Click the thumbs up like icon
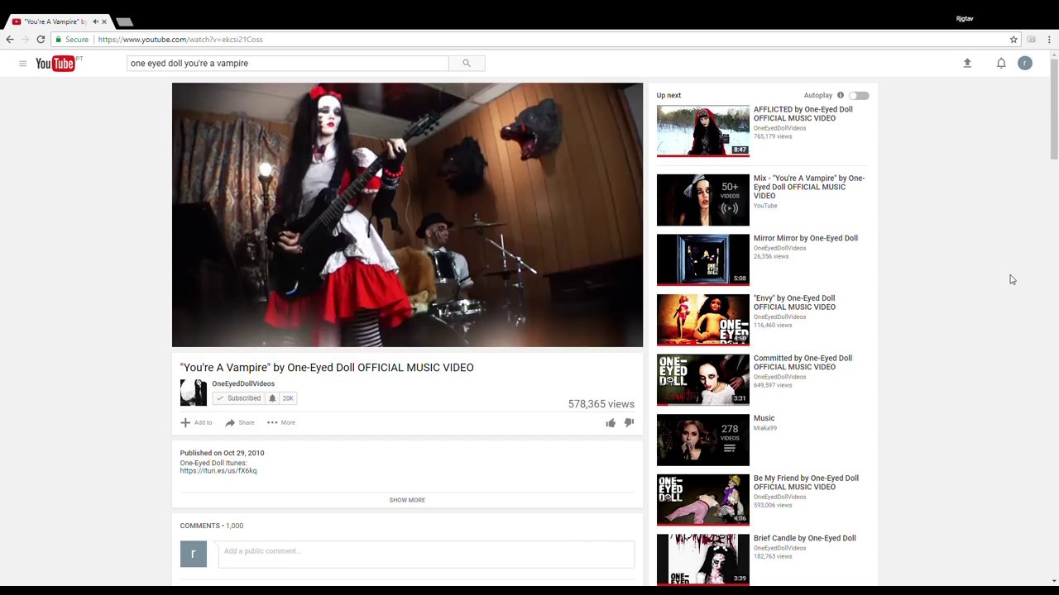The height and width of the screenshot is (595, 1059). pyautogui.click(x=611, y=422)
